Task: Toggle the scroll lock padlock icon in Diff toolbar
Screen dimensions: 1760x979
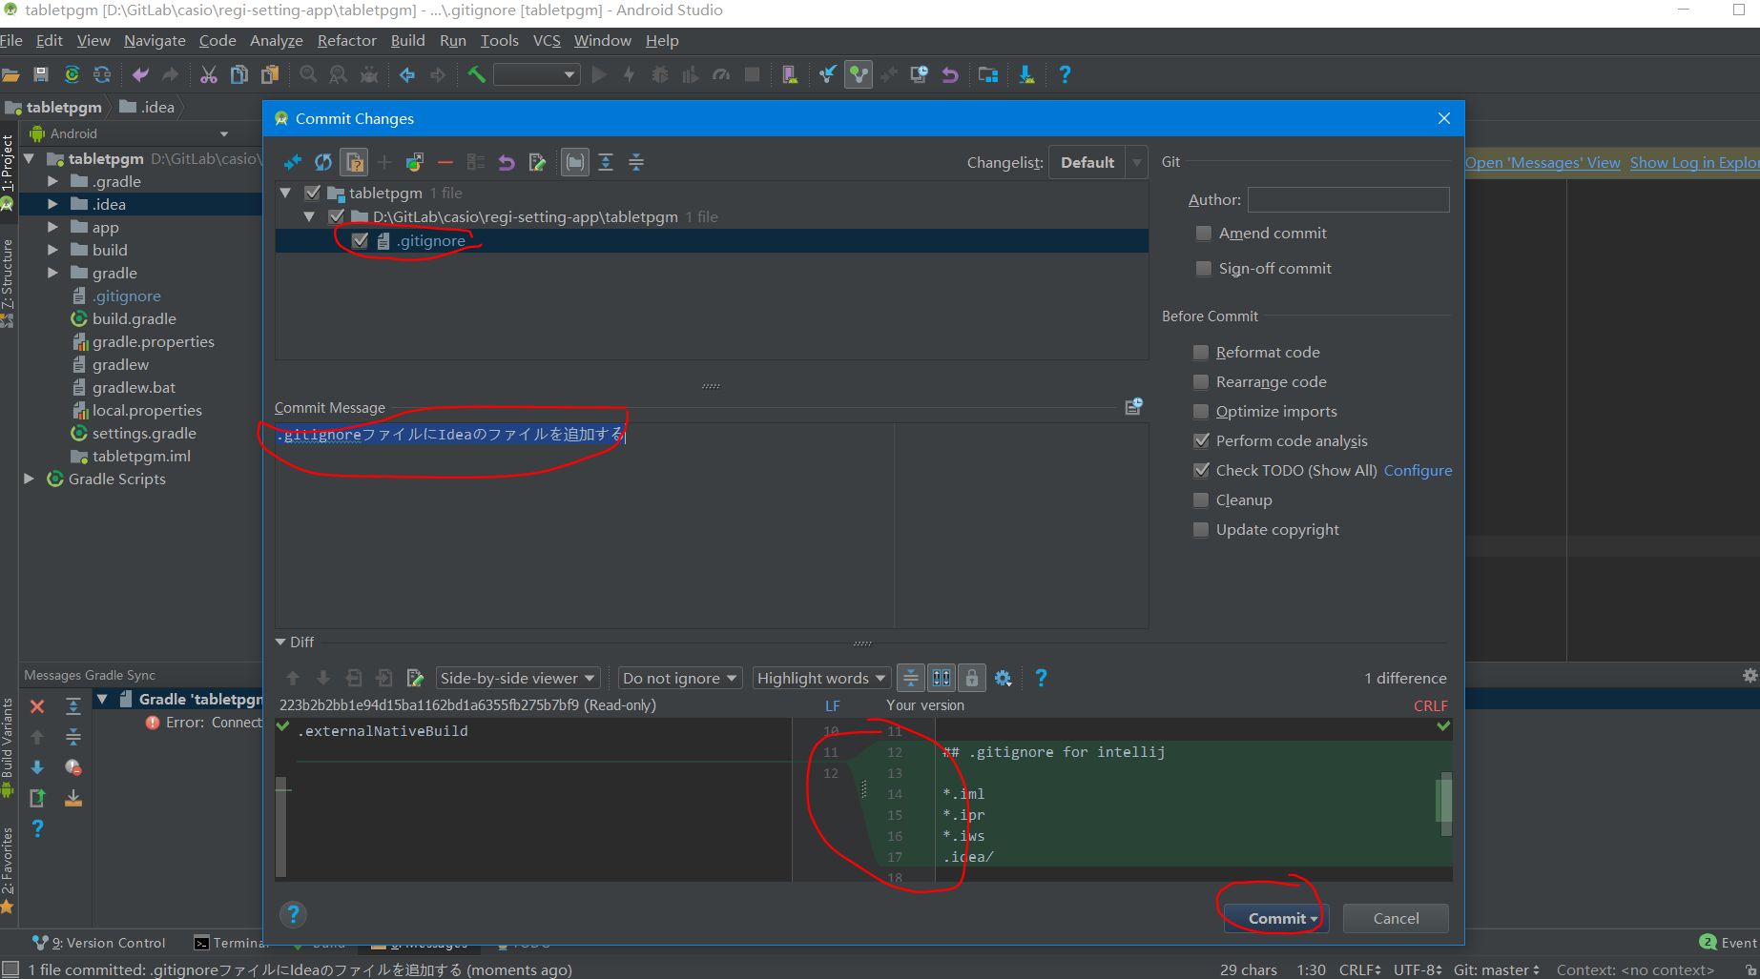Action: coord(972,678)
